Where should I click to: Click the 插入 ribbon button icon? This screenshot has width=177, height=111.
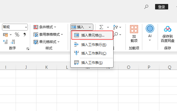point(74,27)
